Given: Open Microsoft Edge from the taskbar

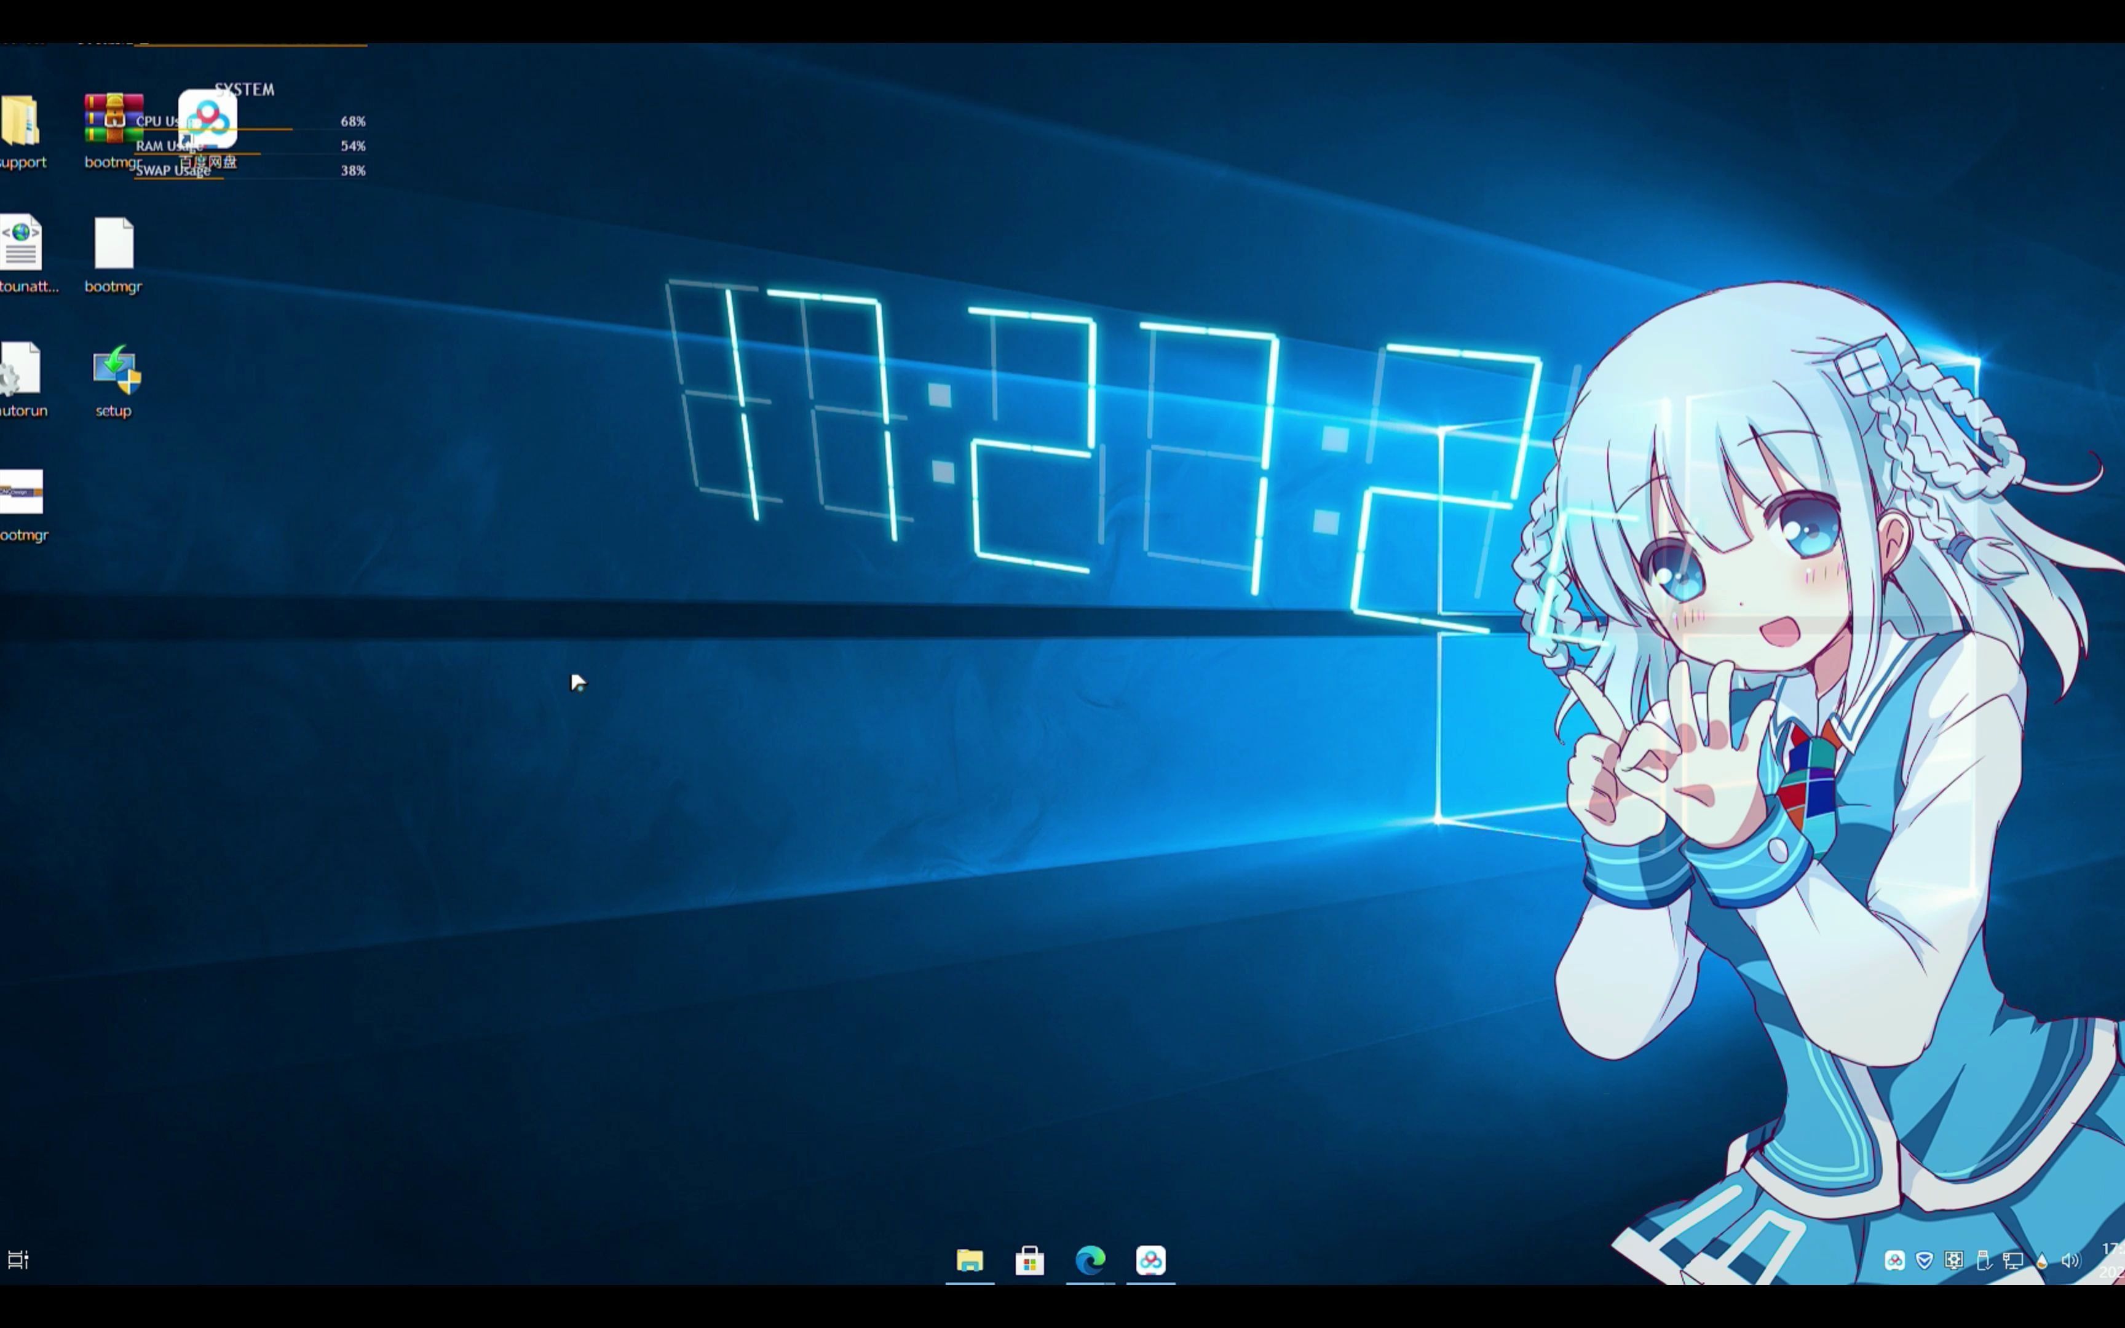Looking at the screenshot, I should pyautogui.click(x=1091, y=1260).
